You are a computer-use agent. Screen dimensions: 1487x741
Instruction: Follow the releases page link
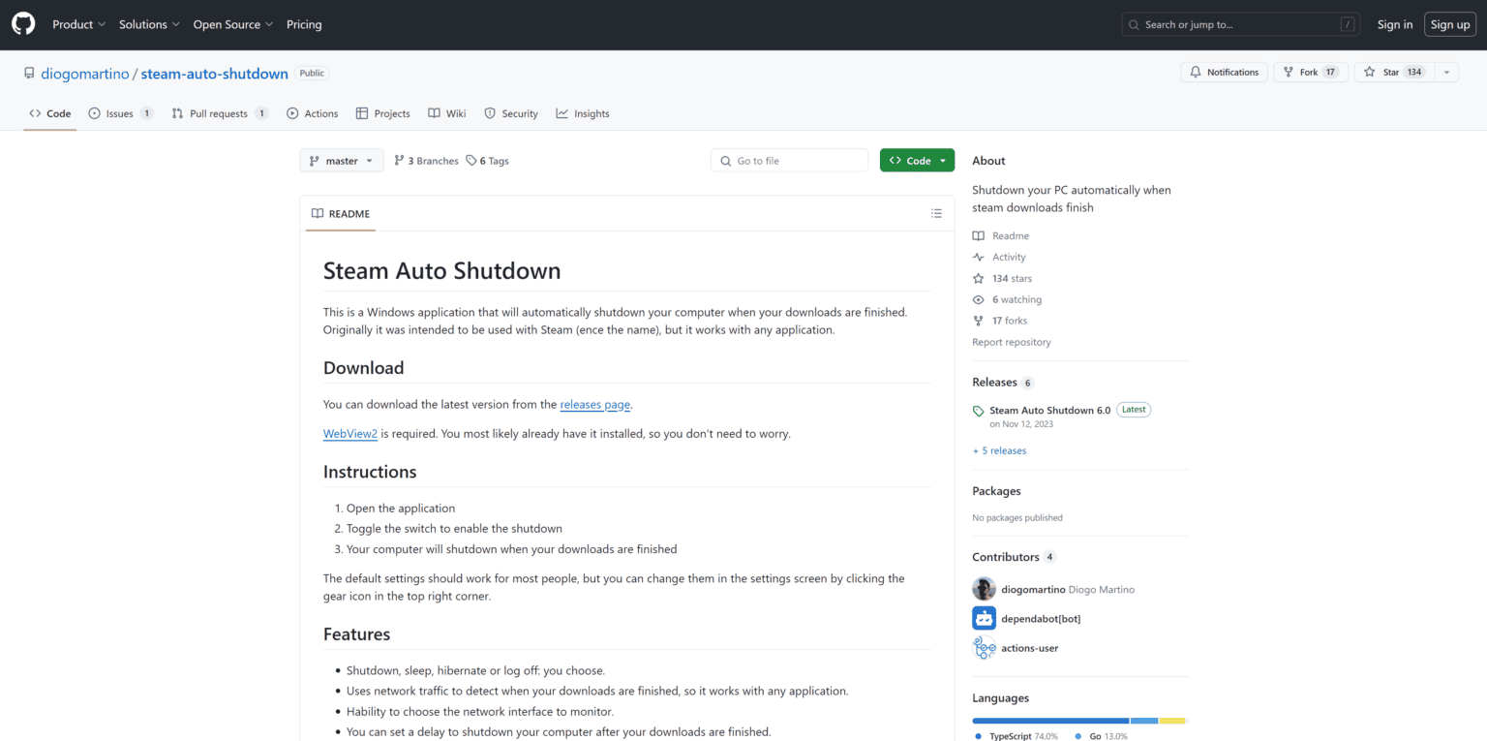[594, 405]
